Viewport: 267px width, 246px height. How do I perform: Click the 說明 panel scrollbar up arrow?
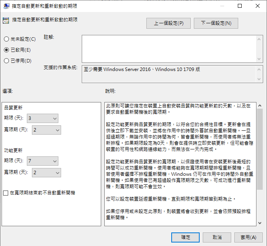260,105
